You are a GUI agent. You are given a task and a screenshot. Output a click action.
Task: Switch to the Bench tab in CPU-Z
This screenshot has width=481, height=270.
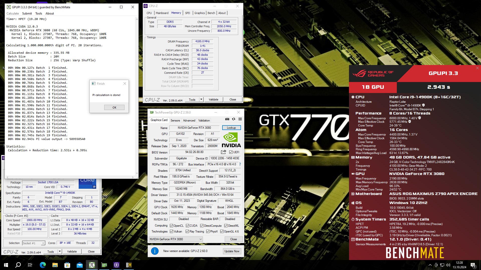pos(211,13)
